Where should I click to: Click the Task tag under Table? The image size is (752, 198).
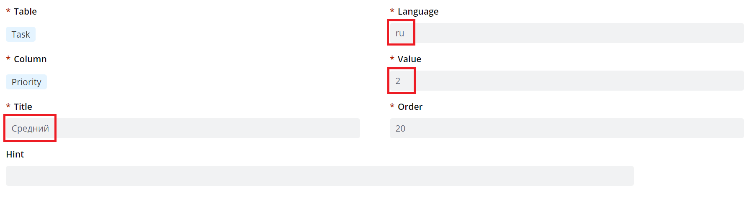(21, 34)
